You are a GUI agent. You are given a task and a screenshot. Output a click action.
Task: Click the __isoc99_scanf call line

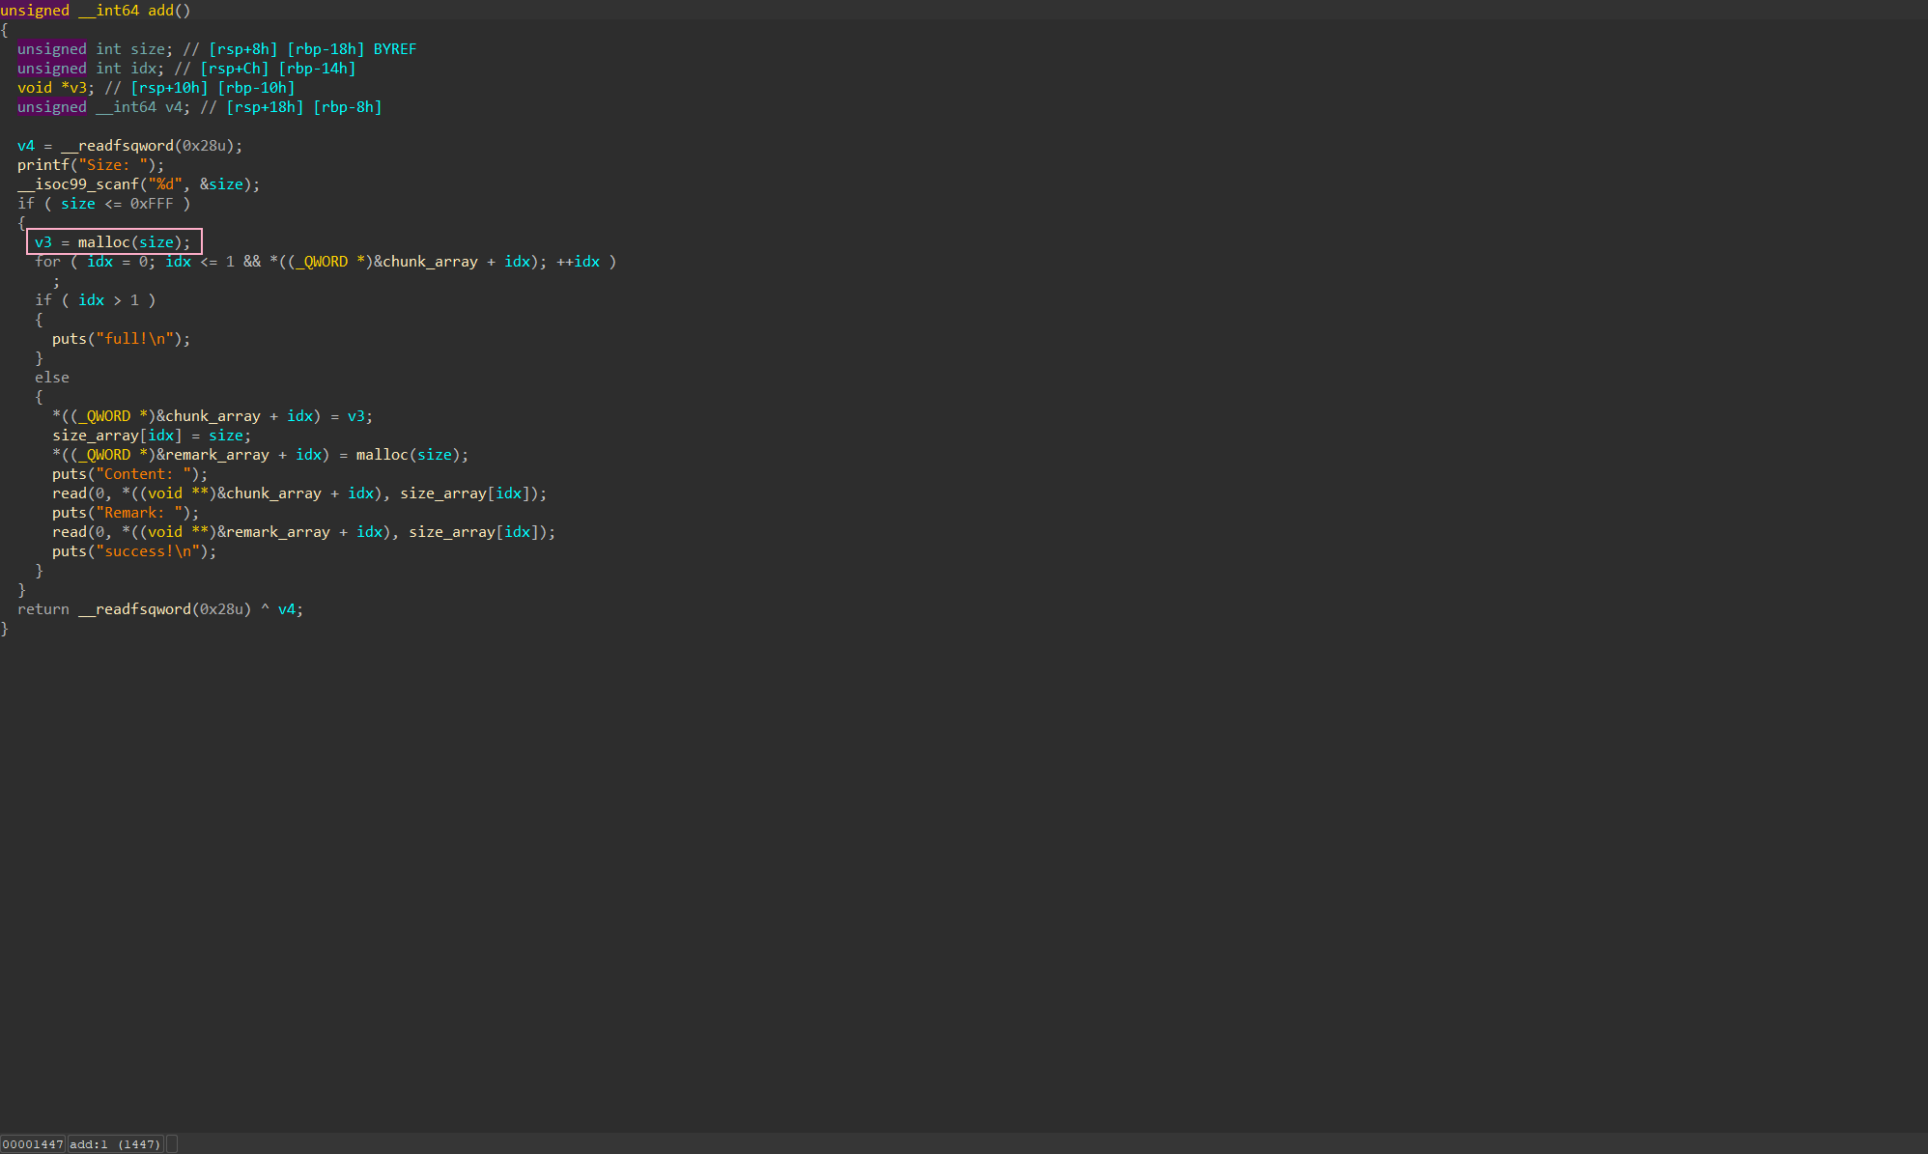[138, 184]
